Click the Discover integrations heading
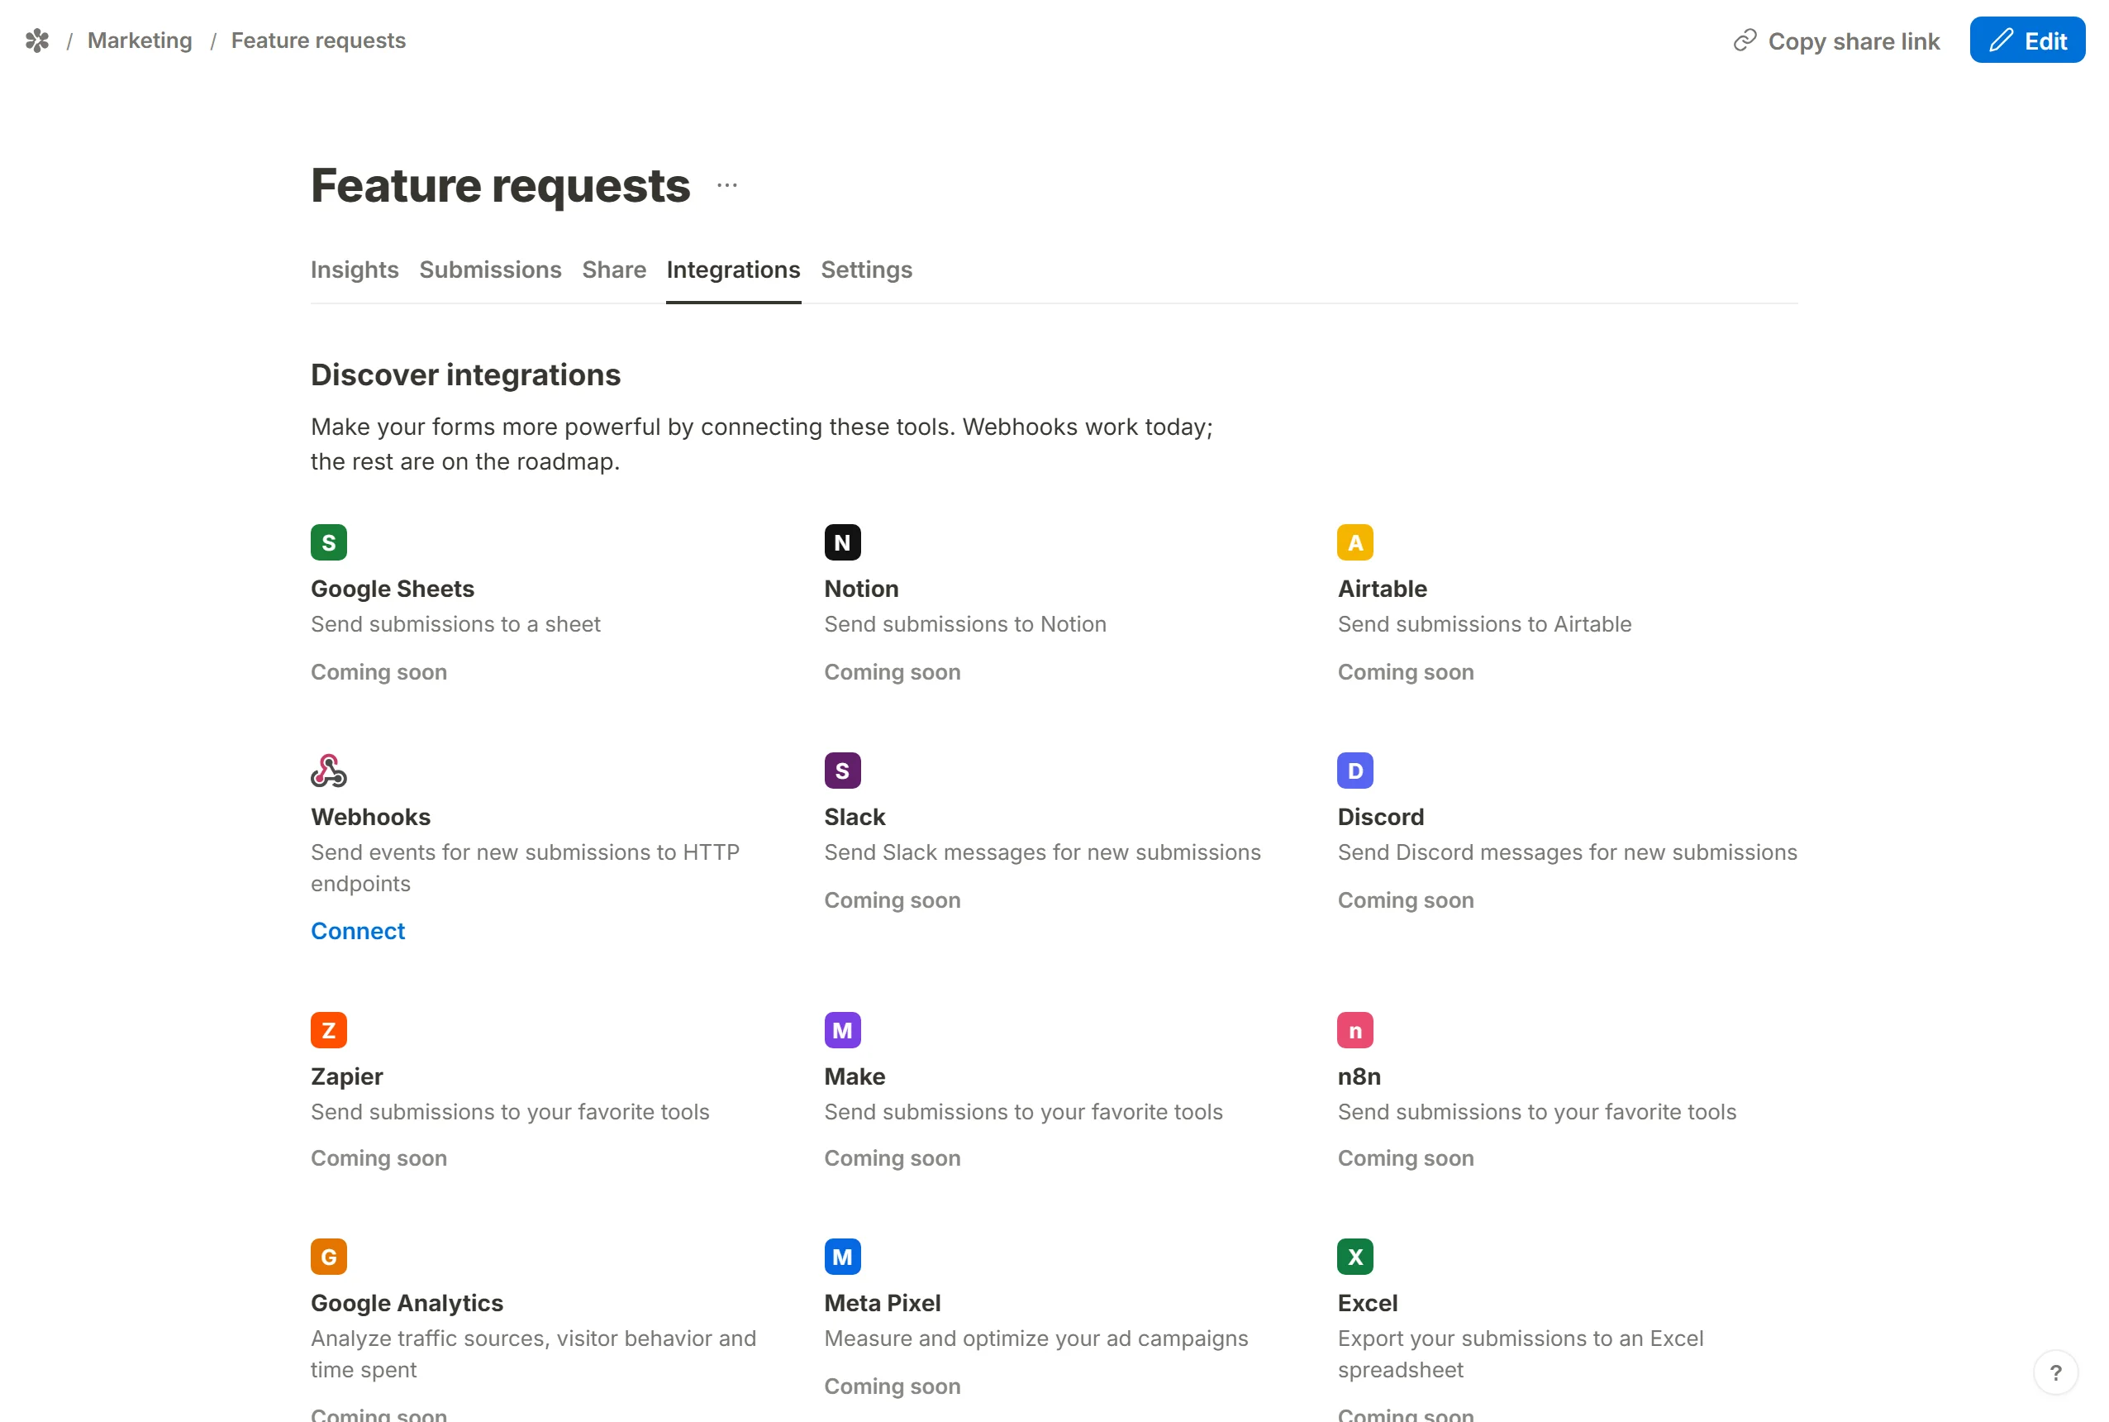This screenshot has height=1422, width=2109. (x=466, y=375)
